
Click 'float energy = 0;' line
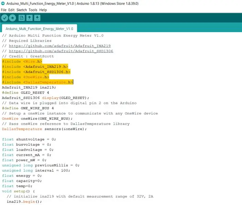(x=22, y=176)
